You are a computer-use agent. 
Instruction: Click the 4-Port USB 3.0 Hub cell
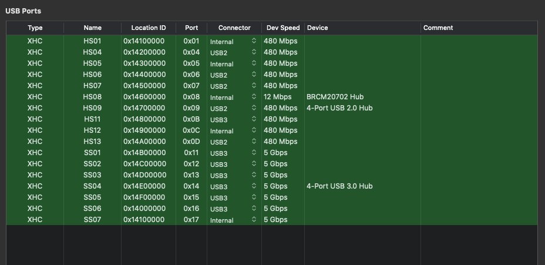(362, 186)
